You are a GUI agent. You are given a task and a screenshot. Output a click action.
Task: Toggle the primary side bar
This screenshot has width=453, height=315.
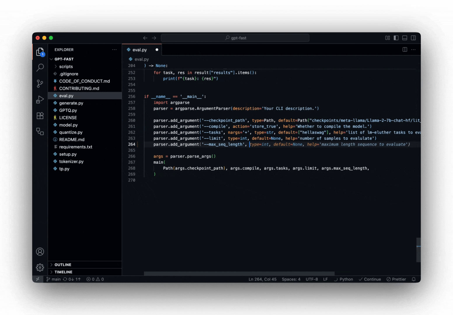(396, 38)
